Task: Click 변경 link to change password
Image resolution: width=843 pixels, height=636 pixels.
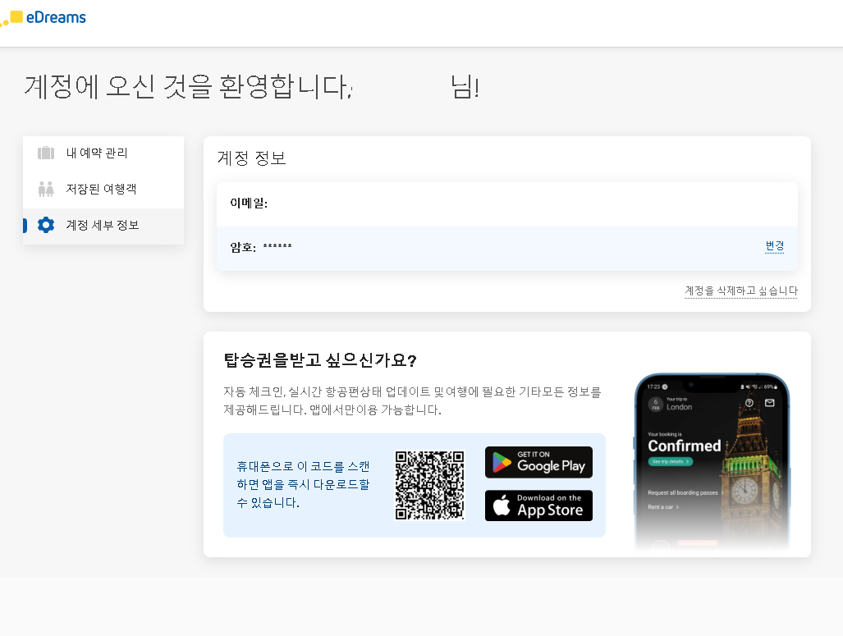Action: [775, 246]
